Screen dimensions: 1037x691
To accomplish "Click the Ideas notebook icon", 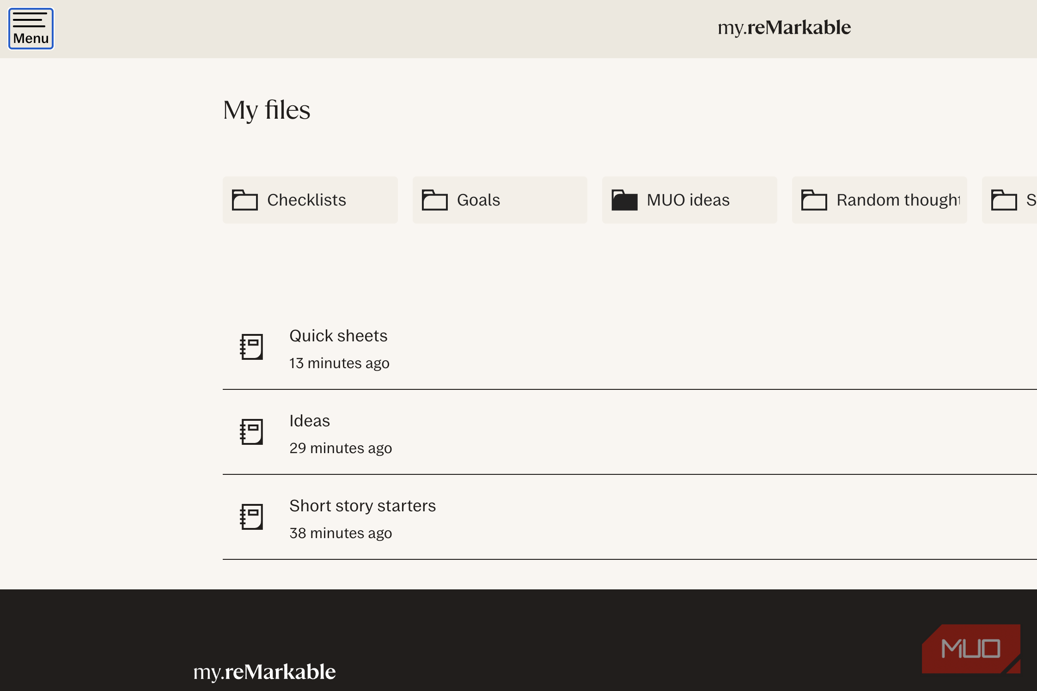I will pos(252,432).
